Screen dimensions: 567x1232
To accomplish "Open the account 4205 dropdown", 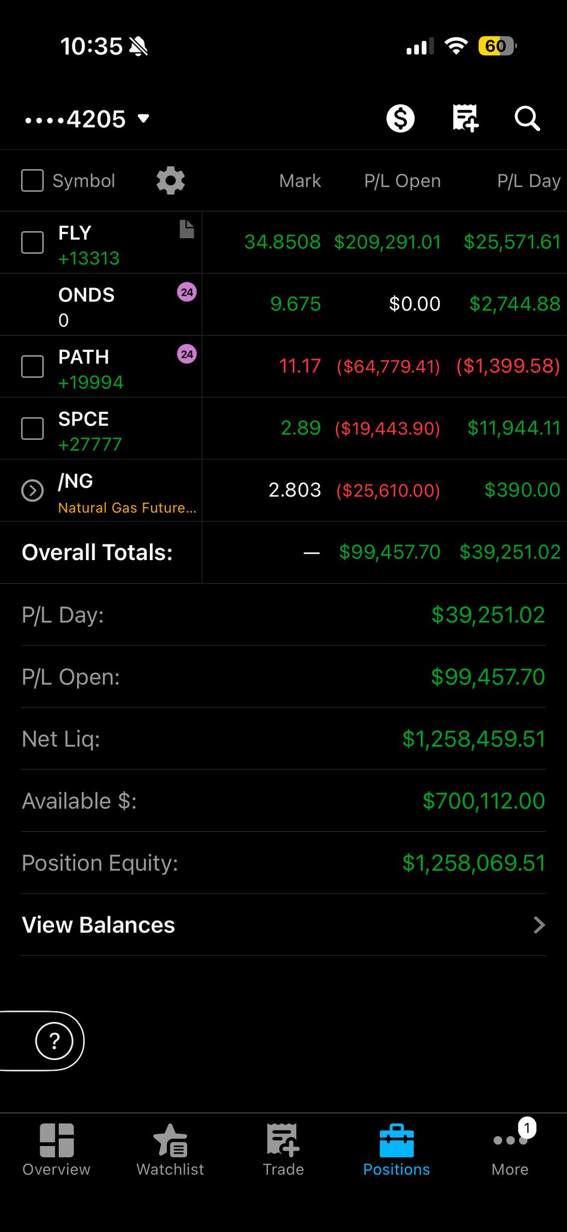I will tap(87, 119).
